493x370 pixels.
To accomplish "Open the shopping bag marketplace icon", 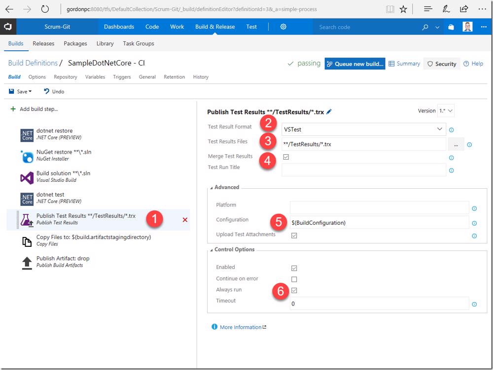I will point(451,27).
